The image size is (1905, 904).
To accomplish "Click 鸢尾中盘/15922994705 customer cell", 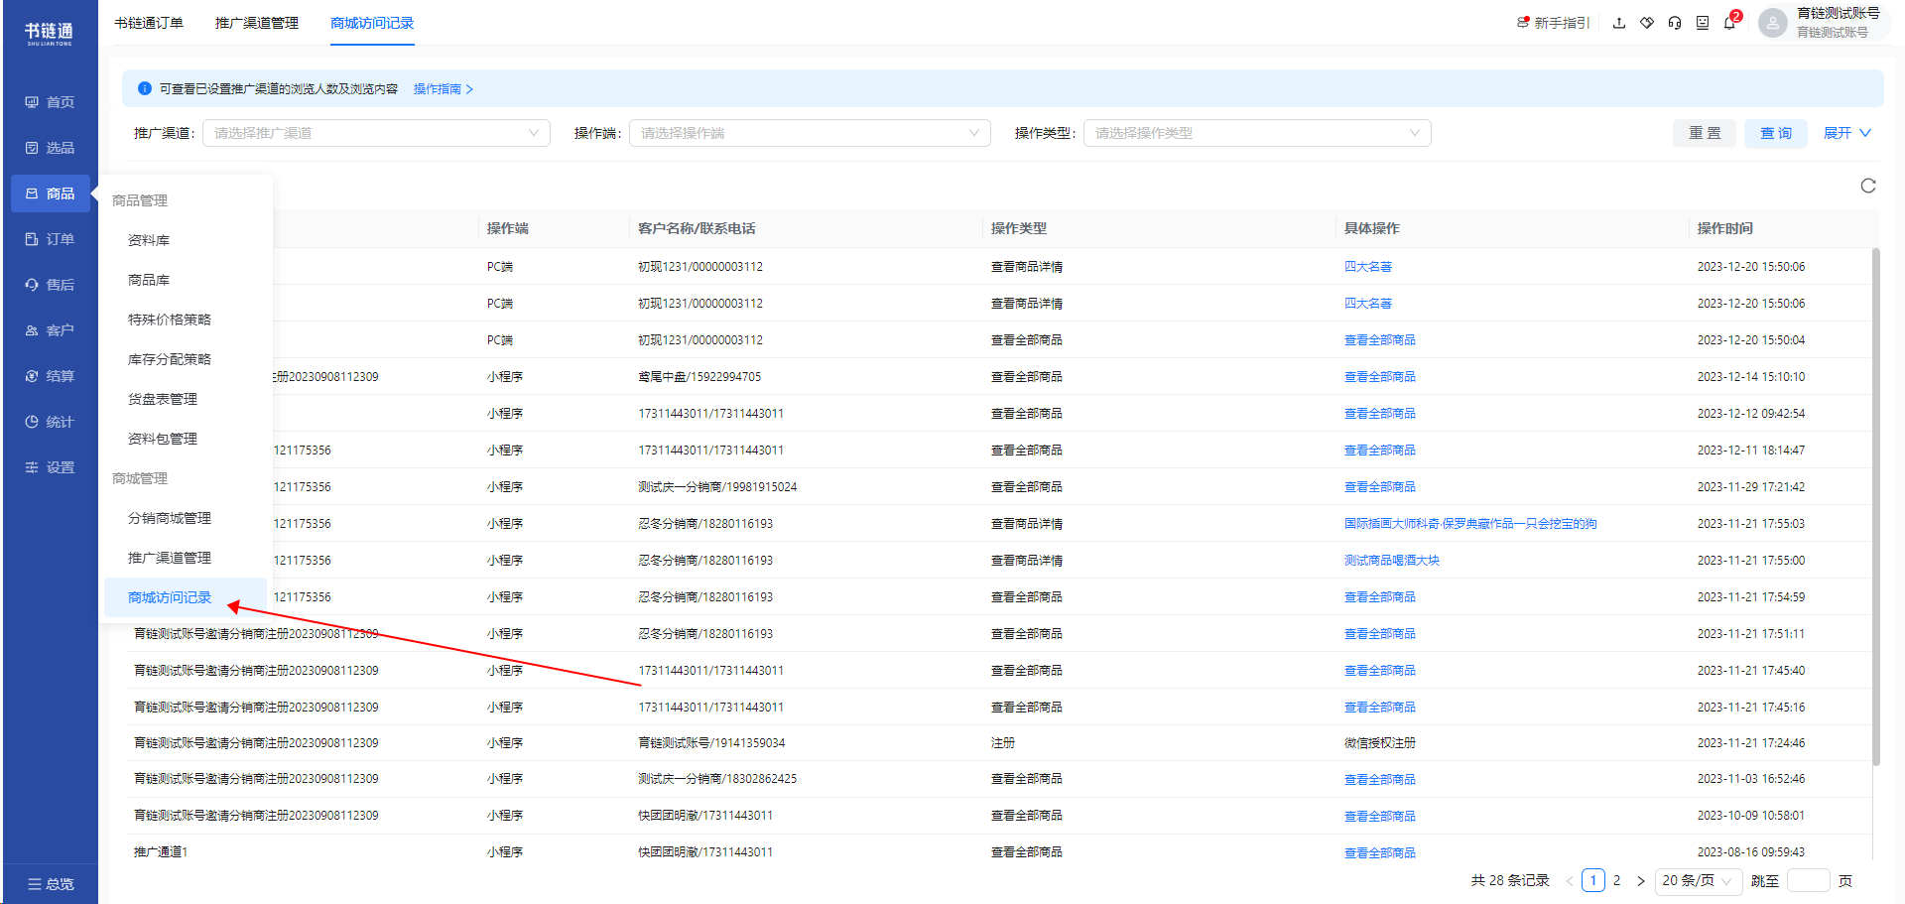I will [699, 377].
